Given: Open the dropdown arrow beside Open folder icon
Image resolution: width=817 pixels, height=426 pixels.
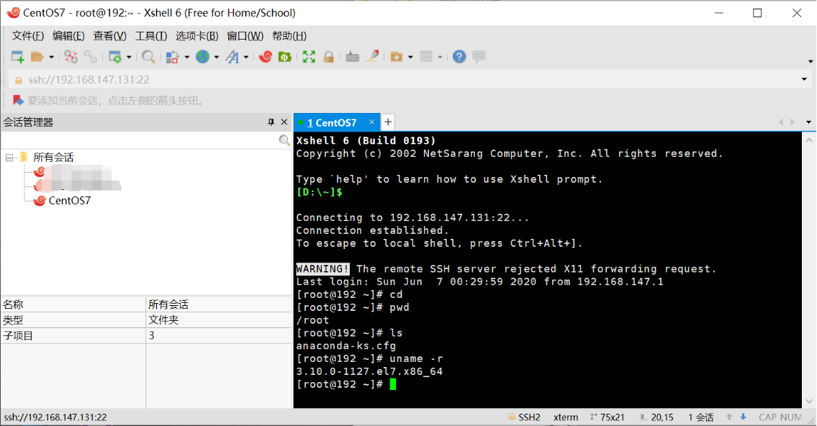Looking at the screenshot, I should (51, 58).
